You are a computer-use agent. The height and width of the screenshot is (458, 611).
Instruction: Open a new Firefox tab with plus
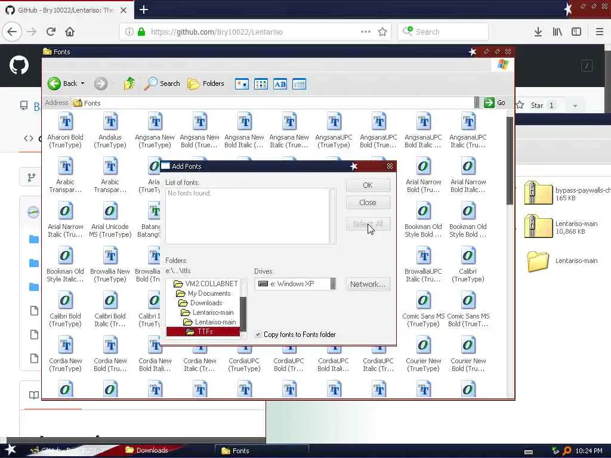coord(144,10)
